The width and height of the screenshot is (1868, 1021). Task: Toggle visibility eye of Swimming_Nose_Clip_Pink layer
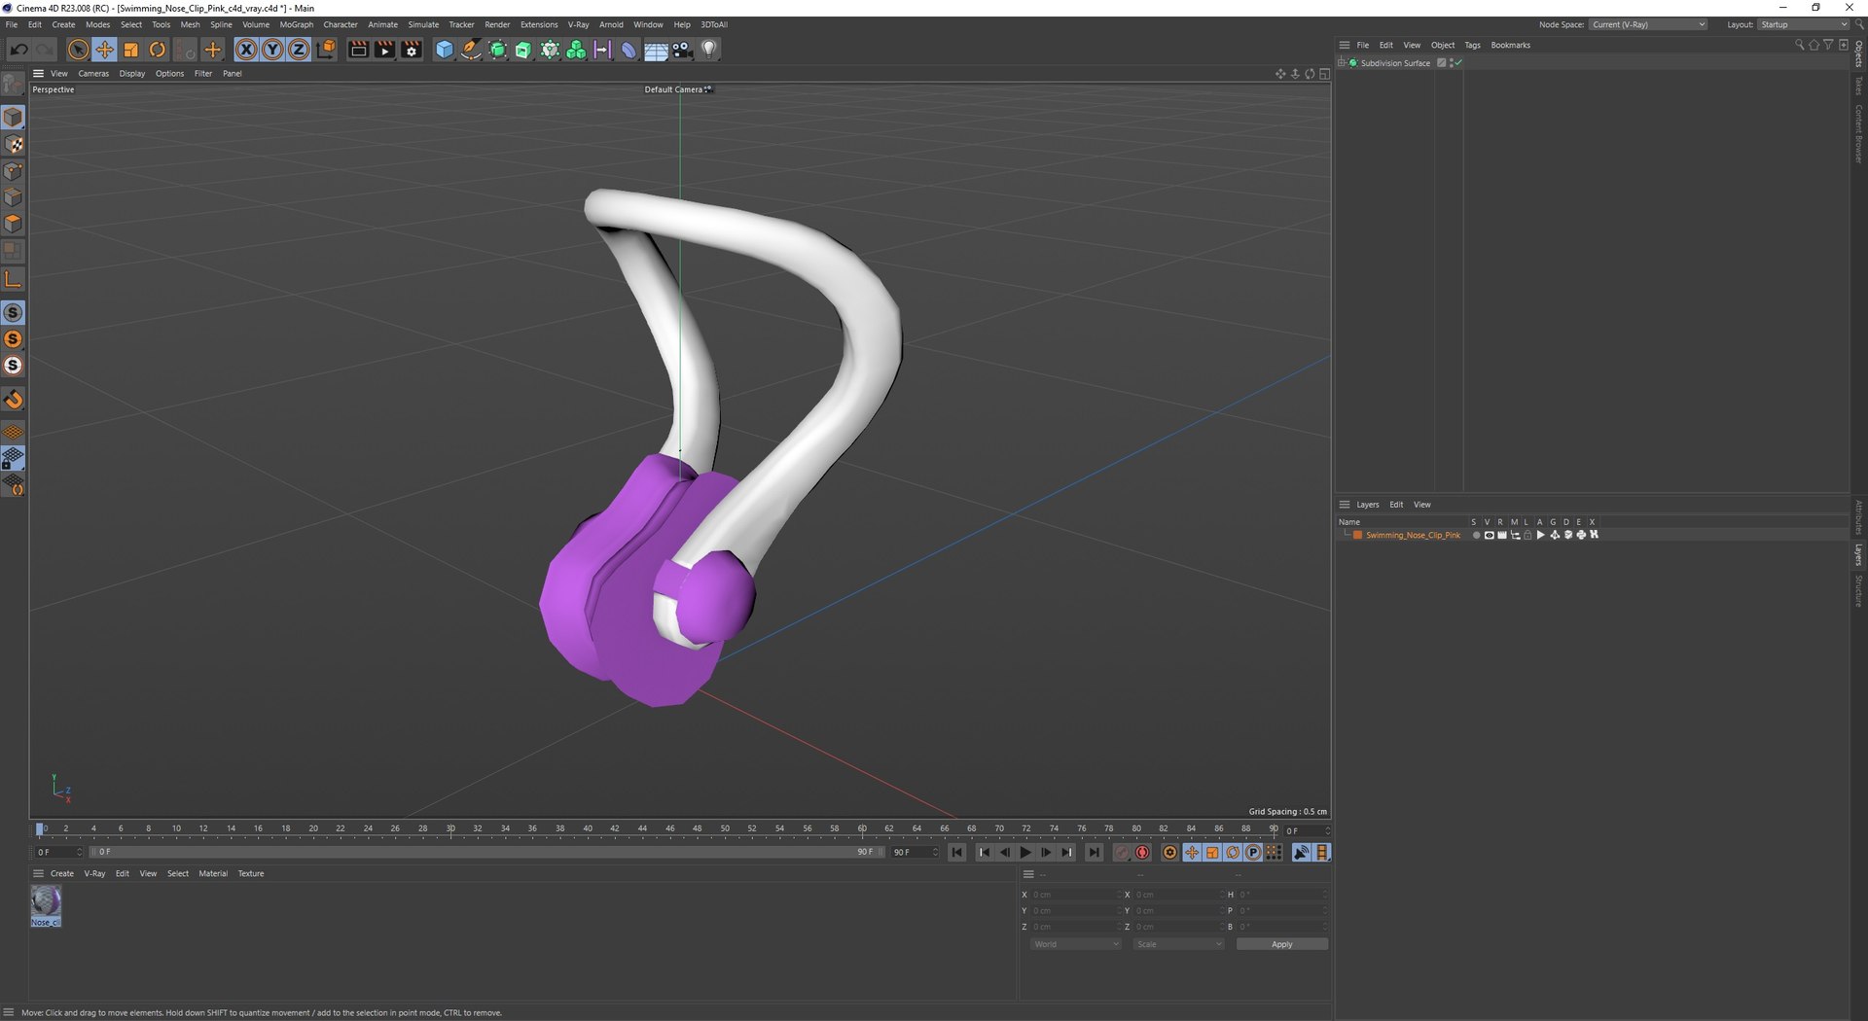click(1489, 535)
